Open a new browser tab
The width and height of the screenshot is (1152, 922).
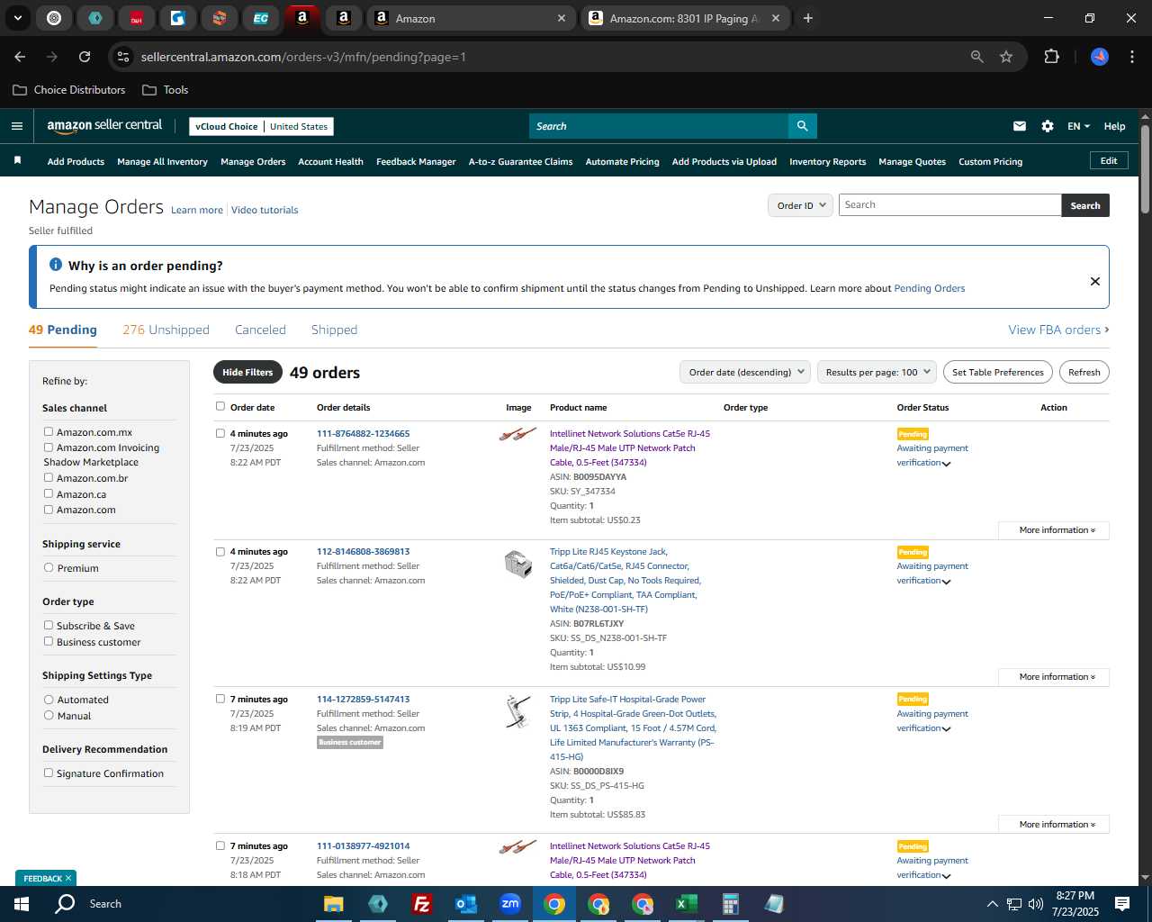pos(808,18)
